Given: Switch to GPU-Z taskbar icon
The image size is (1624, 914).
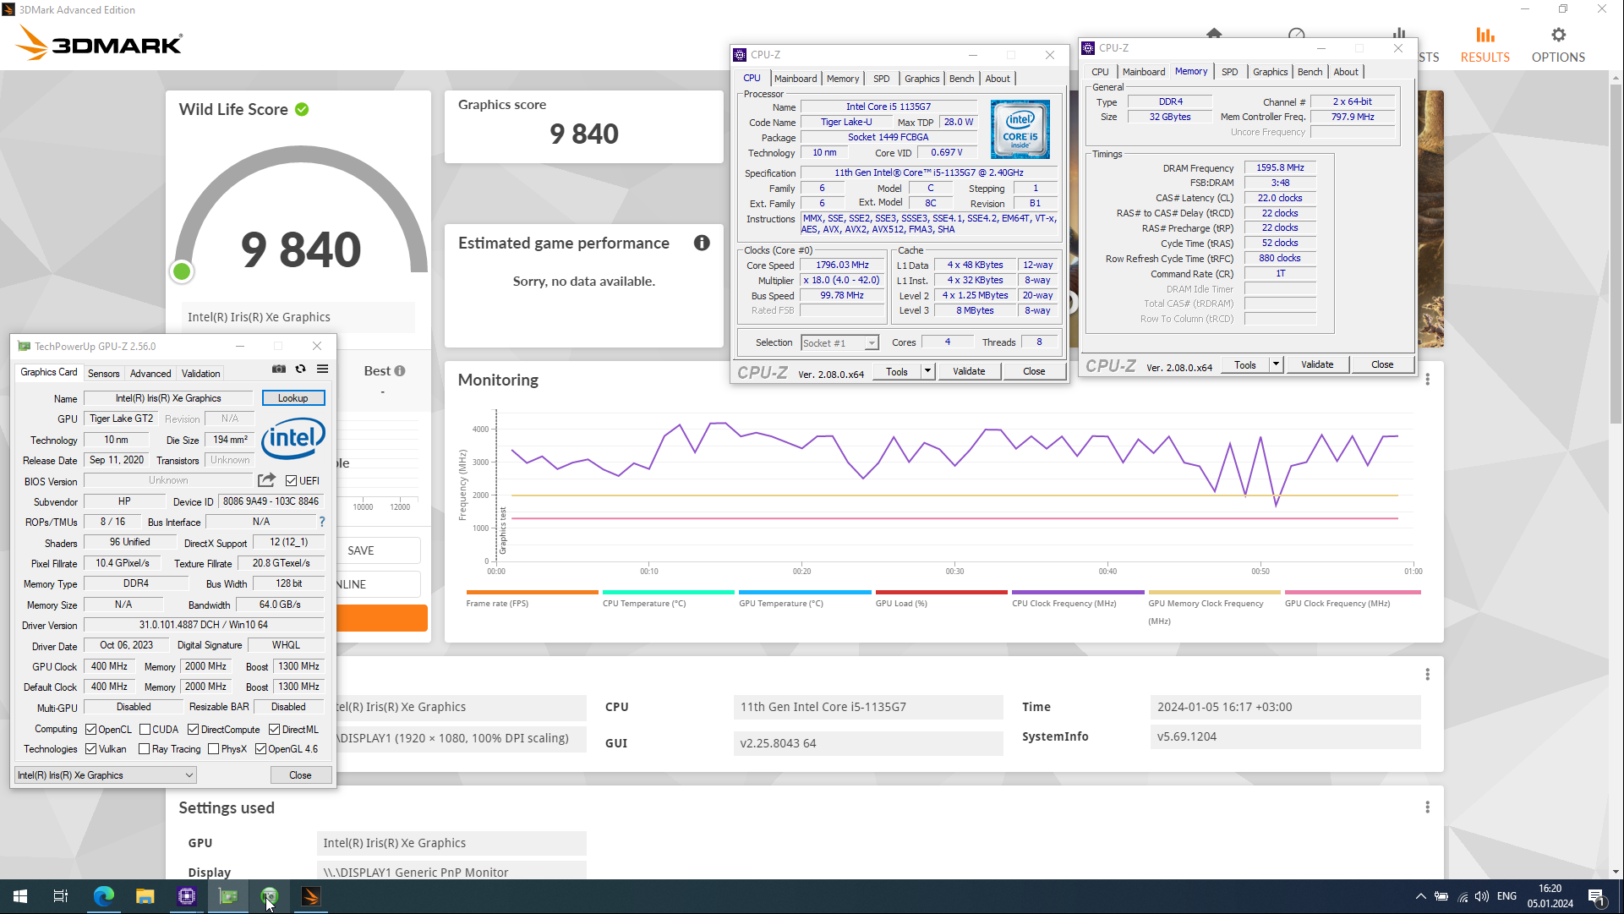Looking at the screenshot, I should 228,896.
